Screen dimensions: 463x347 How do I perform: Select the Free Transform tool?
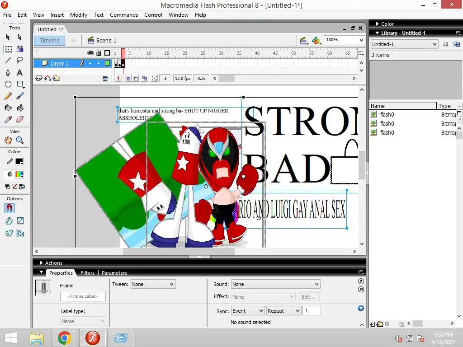coord(8,49)
